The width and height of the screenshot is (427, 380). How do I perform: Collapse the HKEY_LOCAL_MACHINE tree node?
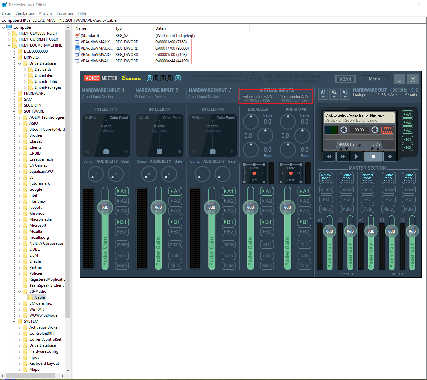coord(9,45)
